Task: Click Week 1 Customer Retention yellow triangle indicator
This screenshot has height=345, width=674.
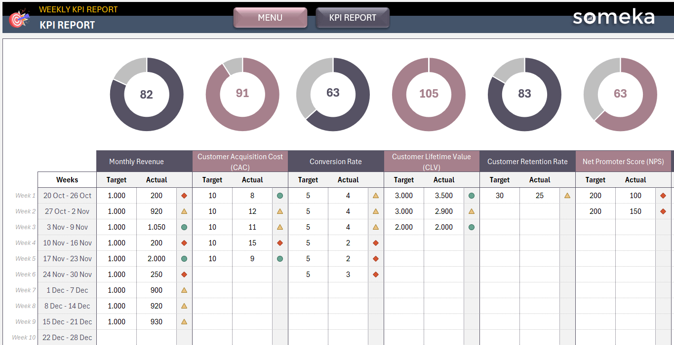Action: pos(567,196)
